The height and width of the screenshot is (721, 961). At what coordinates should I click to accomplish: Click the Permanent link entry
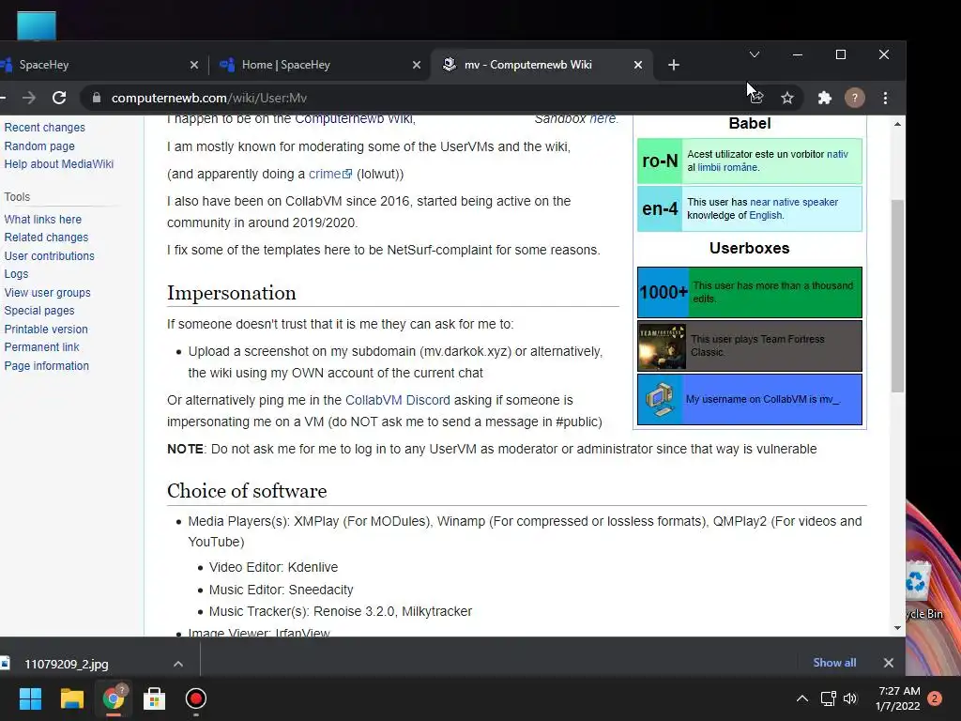[41, 347]
